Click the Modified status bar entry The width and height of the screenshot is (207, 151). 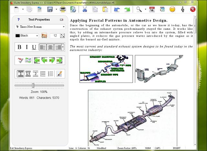point(102,148)
